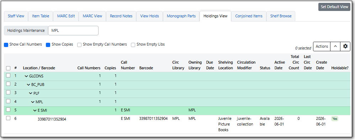Image resolution: width=355 pixels, height=140 pixels.
Task: Select the Holdings View tab
Action: pos(215,16)
